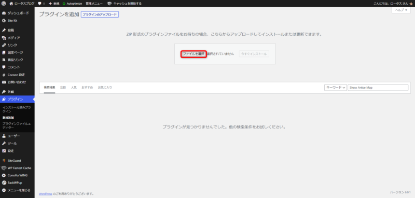Open the 設定 sliders icon in sidebar
Image resolution: width=415 pixels, height=198 pixels.
click(4, 151)
